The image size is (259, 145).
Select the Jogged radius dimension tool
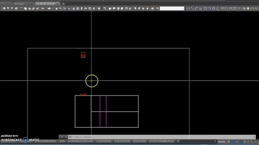pyautogui.click(x=209, y=8)
